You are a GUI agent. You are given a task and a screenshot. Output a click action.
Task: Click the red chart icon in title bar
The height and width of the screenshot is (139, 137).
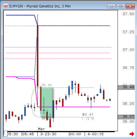point(6,6)
